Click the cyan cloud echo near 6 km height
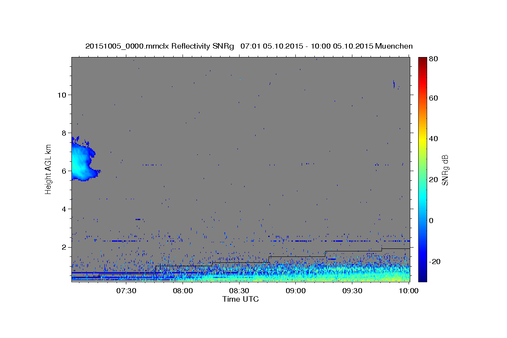The image size is (507, 338). [x=82, y=160]
